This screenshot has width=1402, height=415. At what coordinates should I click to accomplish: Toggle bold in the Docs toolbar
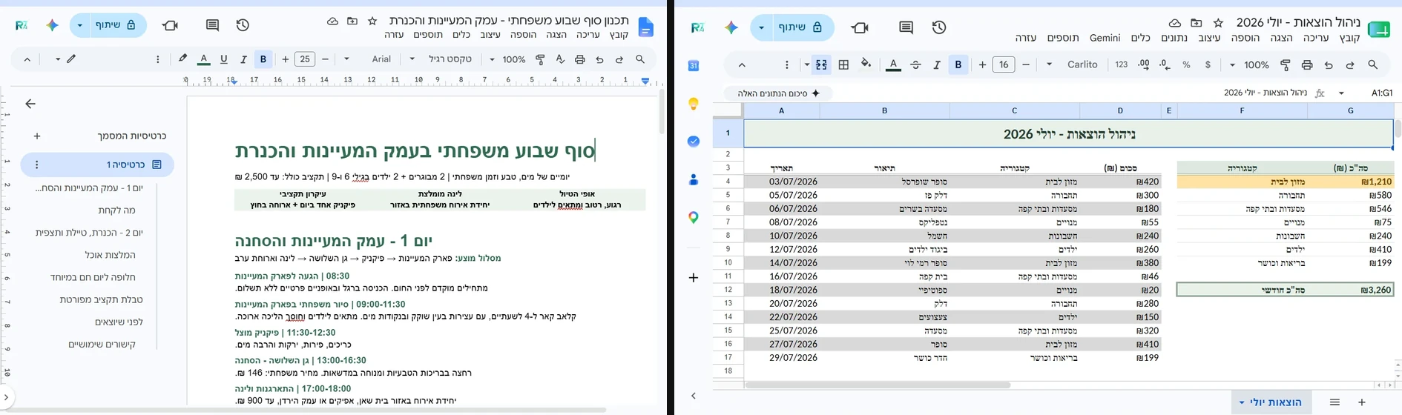[263, 59]
